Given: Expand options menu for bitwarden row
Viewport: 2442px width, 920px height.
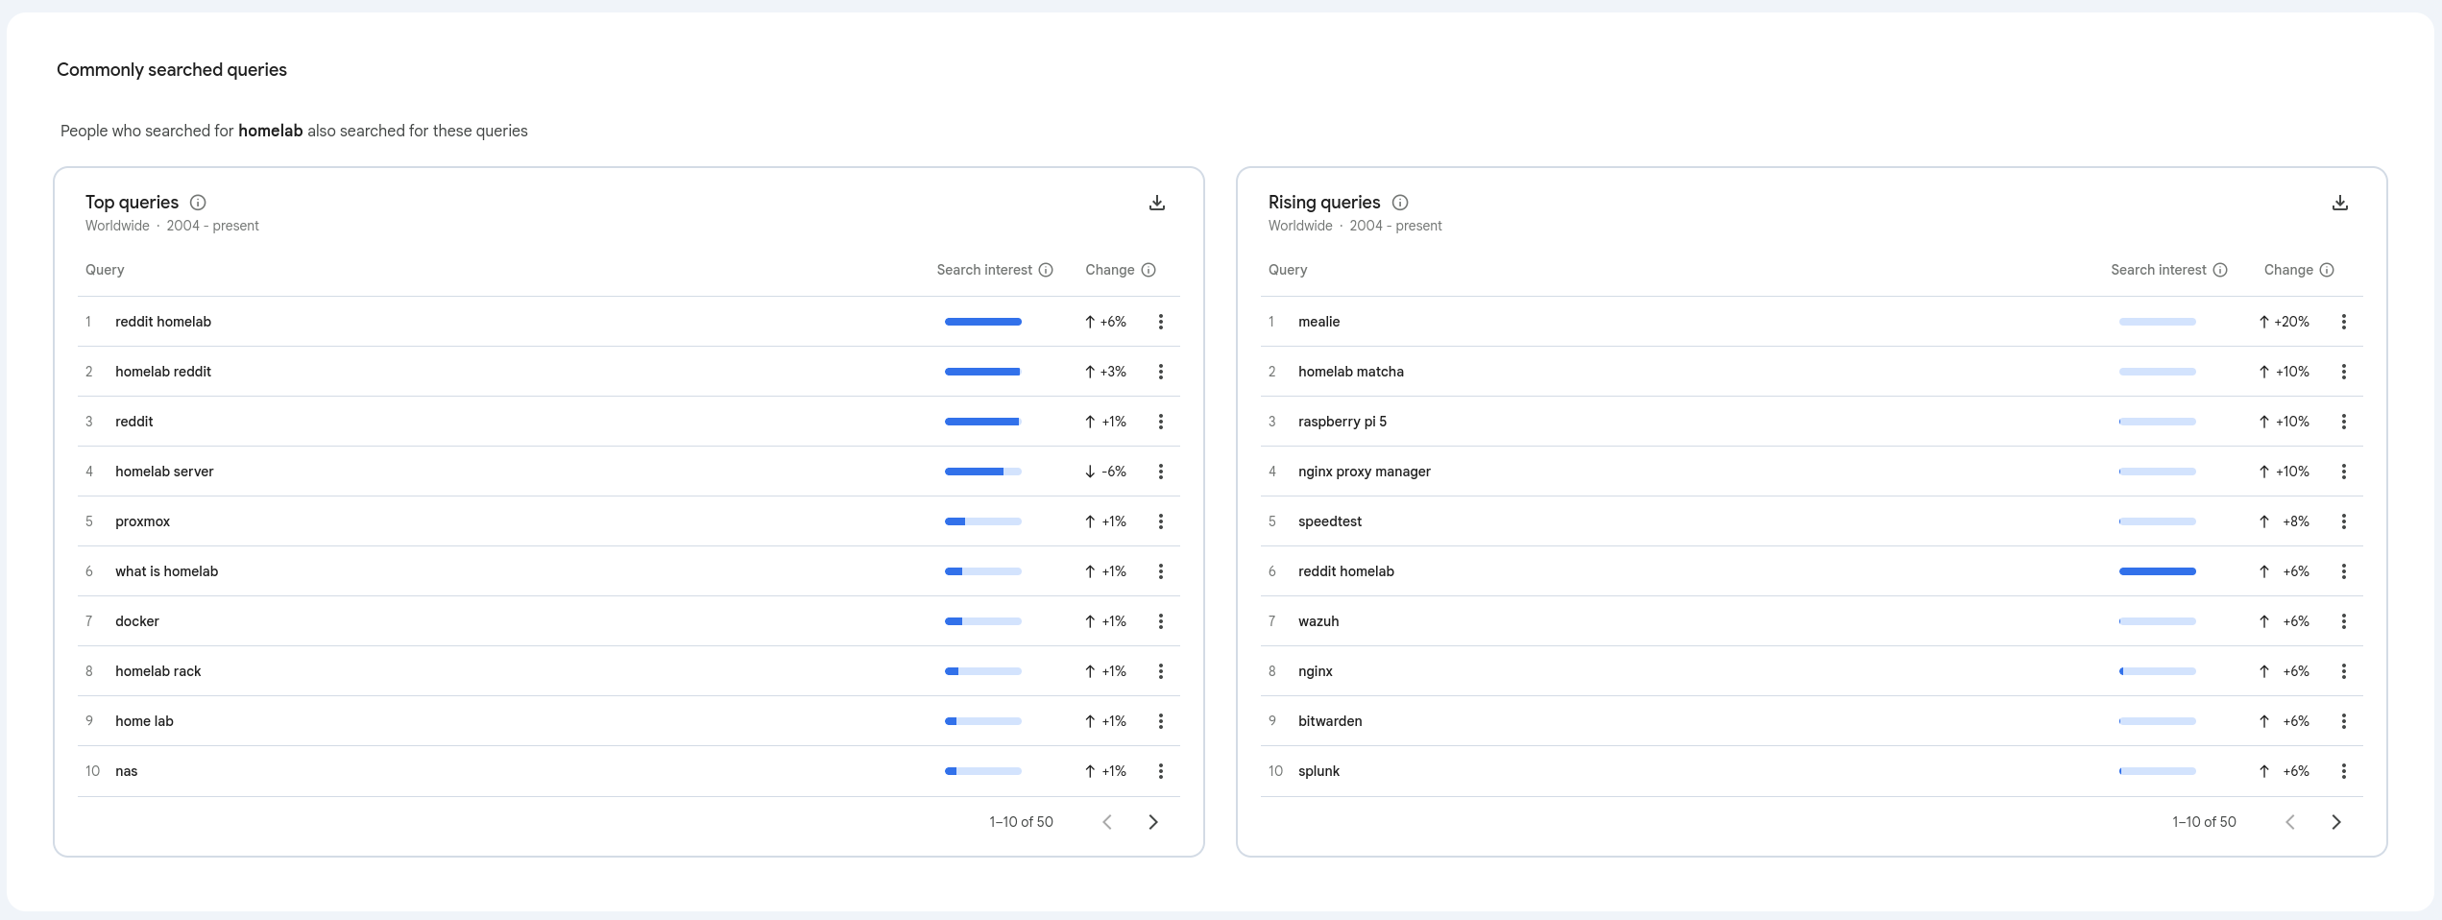Looking at the screenshot, I should point(2343,721).
